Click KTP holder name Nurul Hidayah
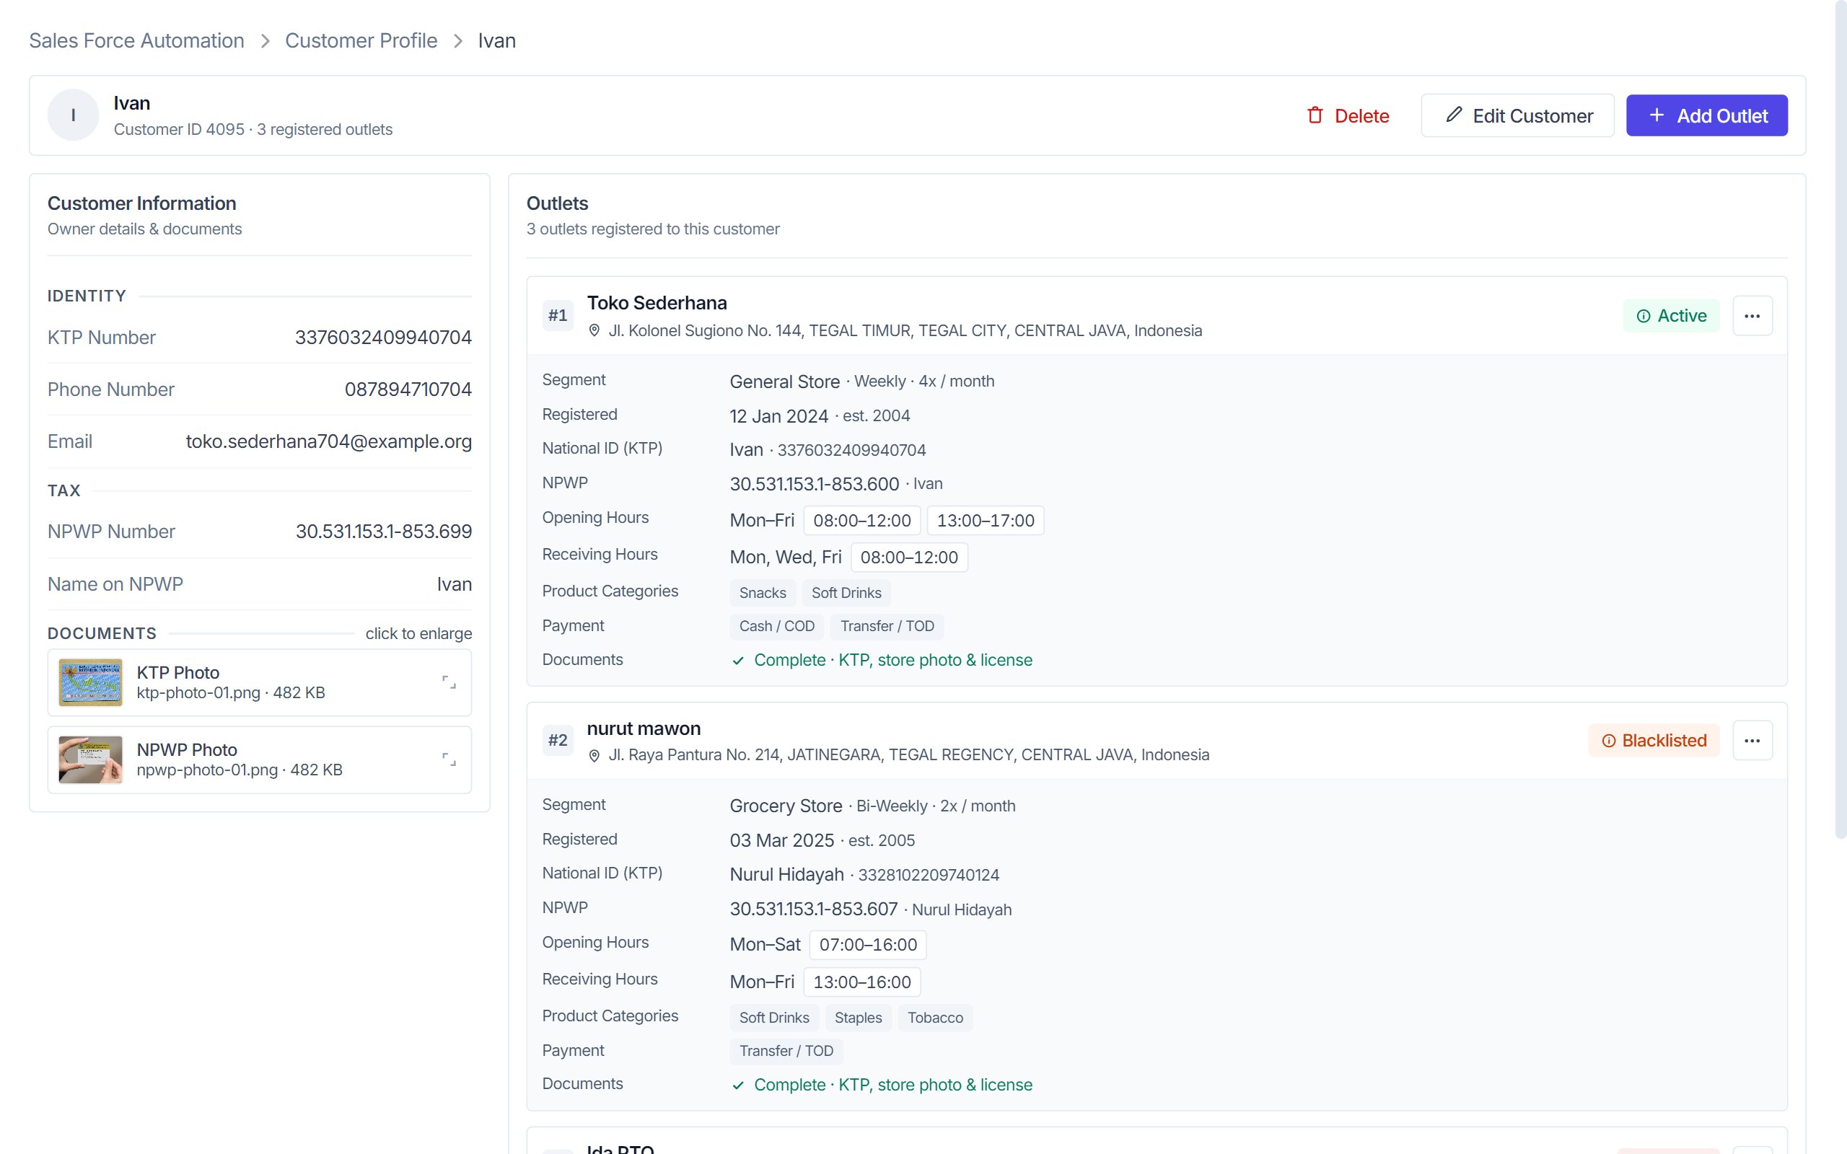 click(x=787, y=875)
